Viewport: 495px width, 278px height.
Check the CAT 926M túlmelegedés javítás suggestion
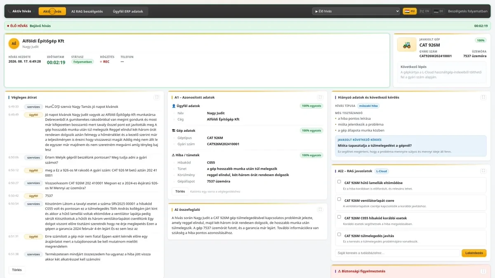point(339,234)
